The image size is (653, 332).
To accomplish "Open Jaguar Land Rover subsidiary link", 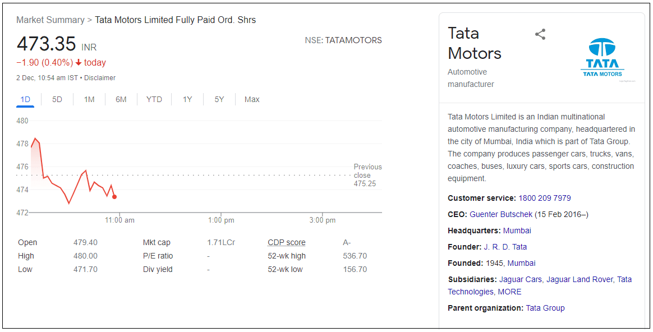I will pyautogui.click(x=580, y=279).
